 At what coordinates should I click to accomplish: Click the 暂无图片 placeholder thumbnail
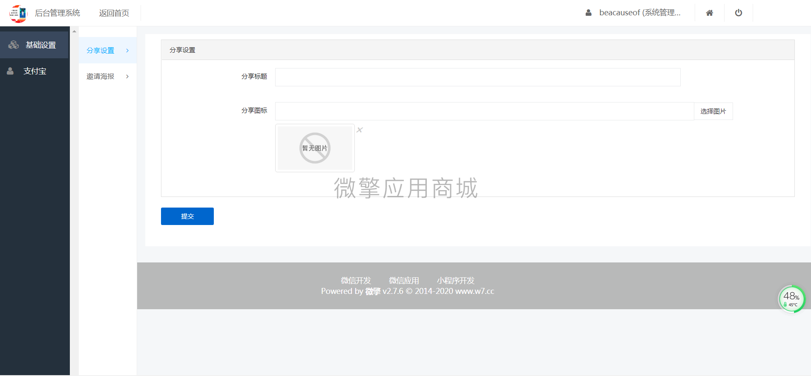[x=315, y=148]
